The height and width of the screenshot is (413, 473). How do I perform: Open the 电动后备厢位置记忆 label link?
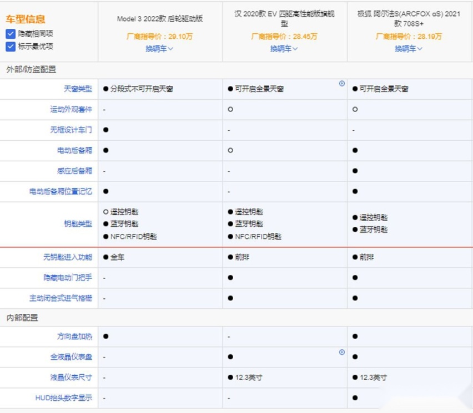[61, 191]
